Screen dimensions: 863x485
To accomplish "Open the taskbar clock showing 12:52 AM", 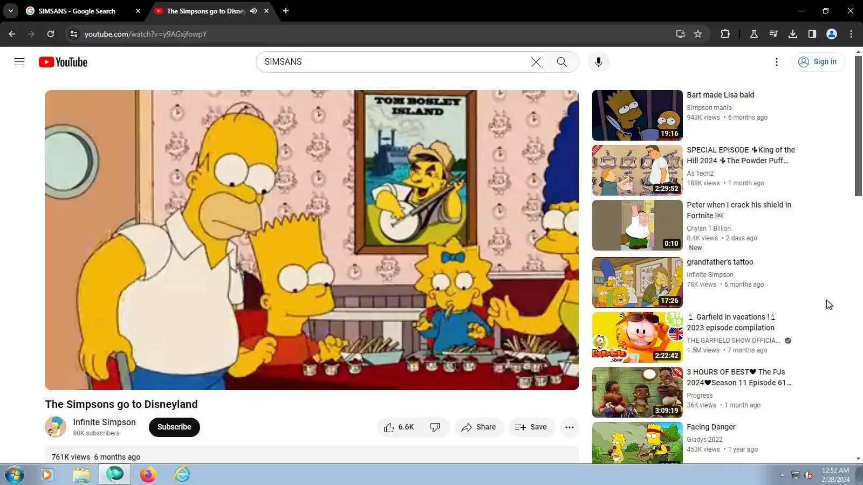I will [x=835, y=475].
